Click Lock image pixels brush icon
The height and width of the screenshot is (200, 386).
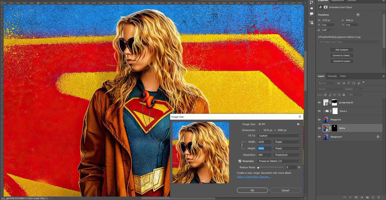click(330, 95)
